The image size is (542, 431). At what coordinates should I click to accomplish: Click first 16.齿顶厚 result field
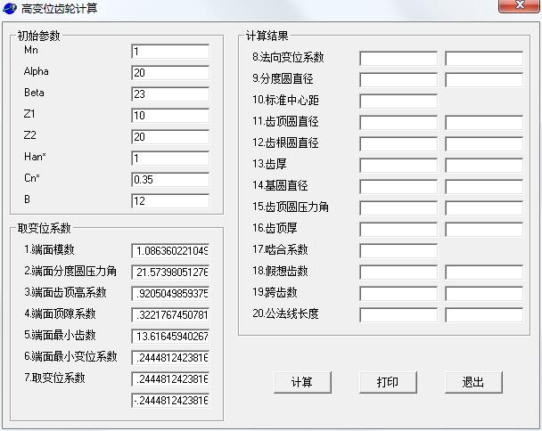(398, 230)
